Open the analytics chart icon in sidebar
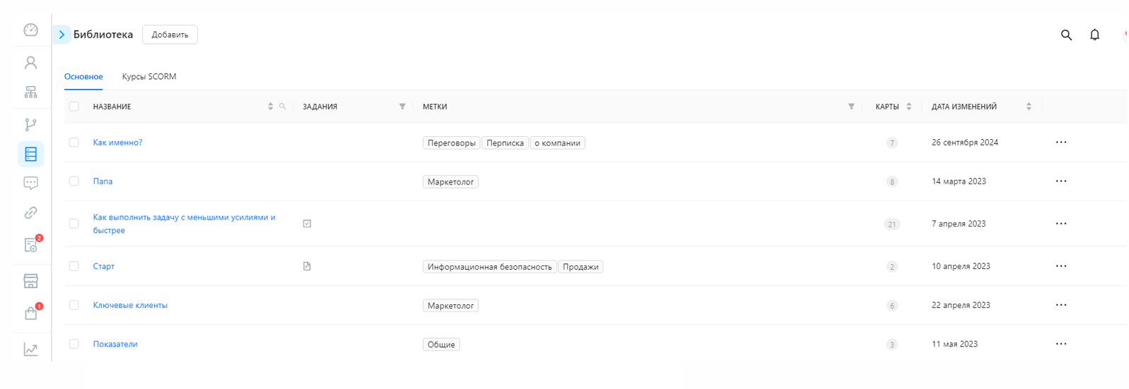Image resolution: width=1129 pixels, height=389 pixels. pos(30,349)
